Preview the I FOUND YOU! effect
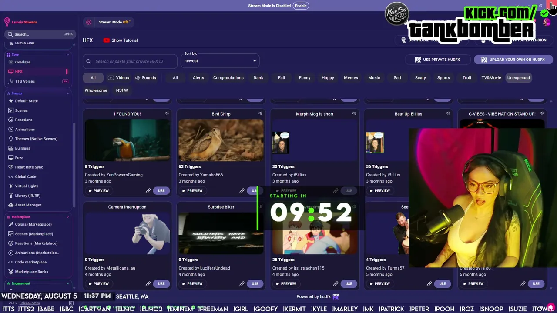 [99, 191]
